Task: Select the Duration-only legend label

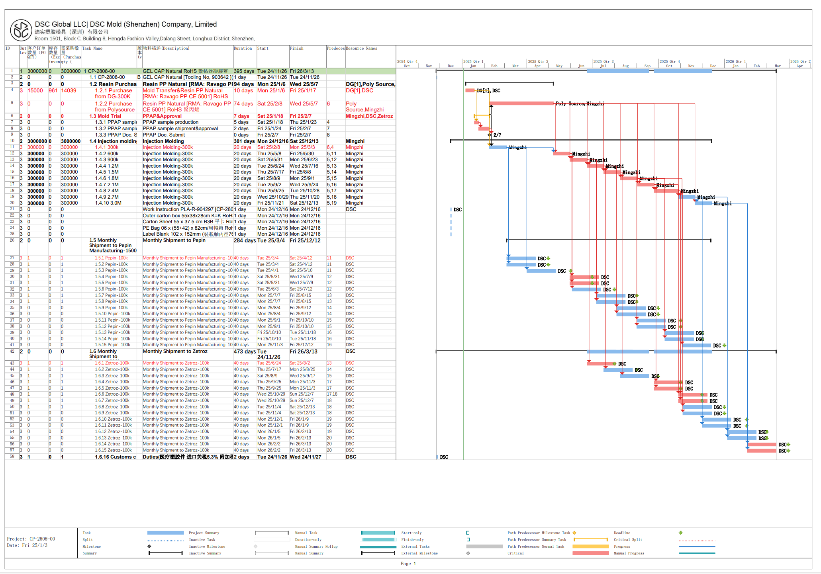Action: [x=308, y=540]
